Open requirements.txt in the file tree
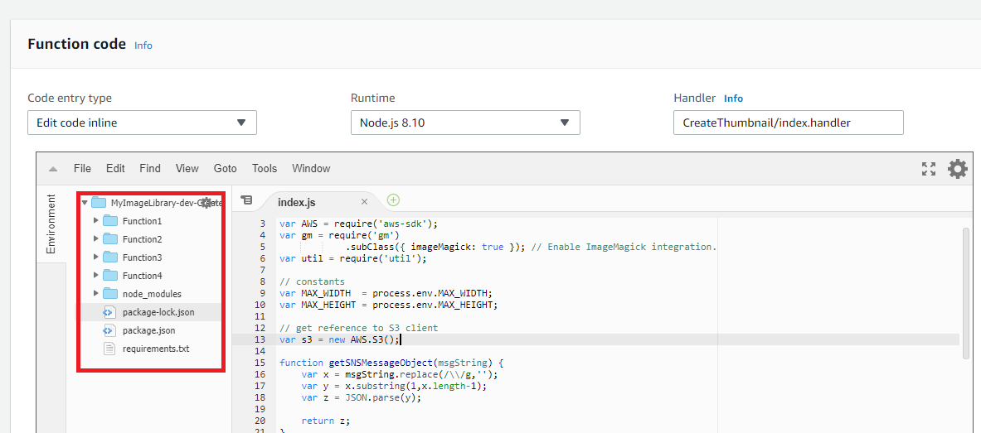Image resolution: width=981 pixels, height=433 pixels. [x=155, y=349]
